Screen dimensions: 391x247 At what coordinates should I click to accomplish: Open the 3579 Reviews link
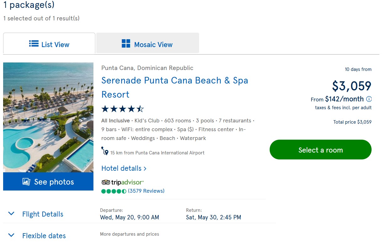tap(146, 191)
